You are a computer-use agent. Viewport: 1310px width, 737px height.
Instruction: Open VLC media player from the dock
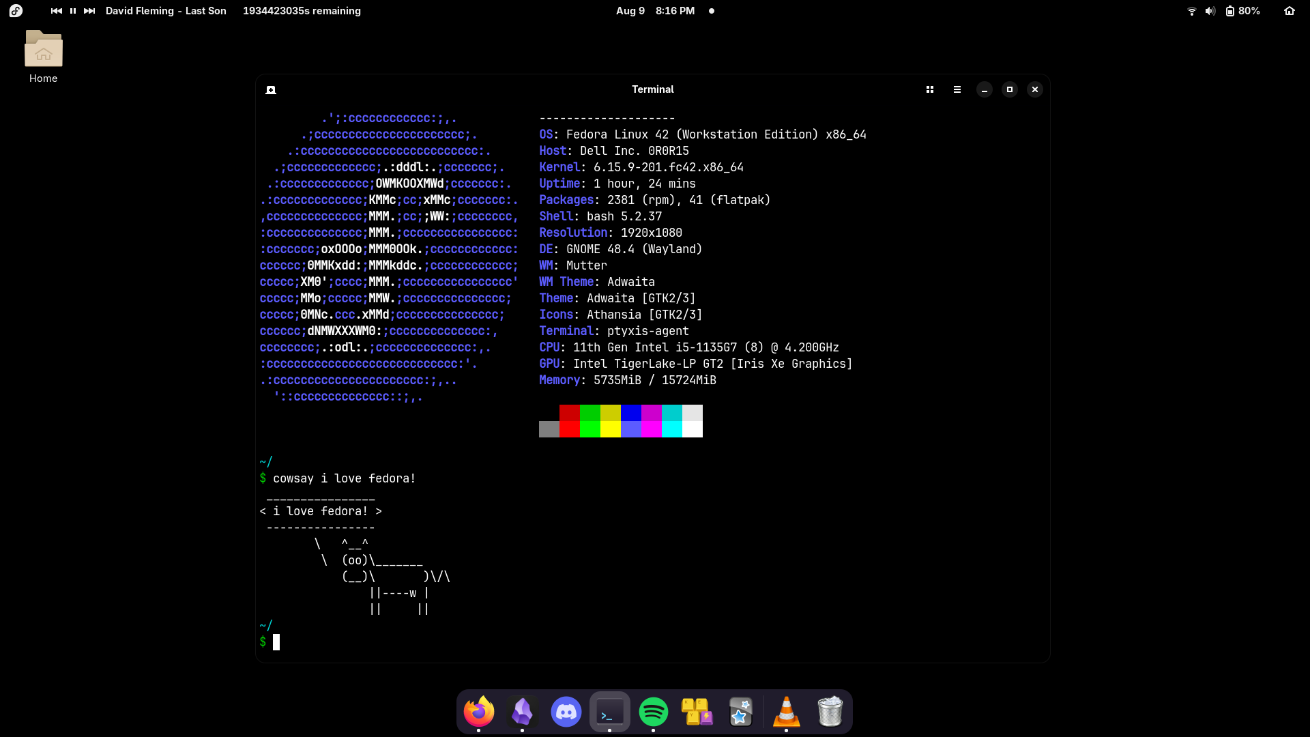point(787,712)
